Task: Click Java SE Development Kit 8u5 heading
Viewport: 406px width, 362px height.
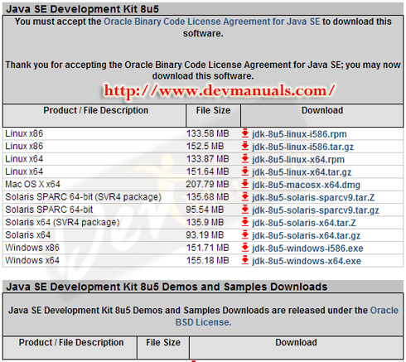Action: coord(83,9)
